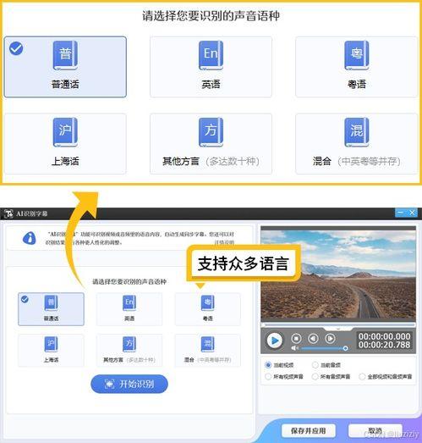Click the 取消 button
This screenshot has width=422, height=443.
[375, 430]
